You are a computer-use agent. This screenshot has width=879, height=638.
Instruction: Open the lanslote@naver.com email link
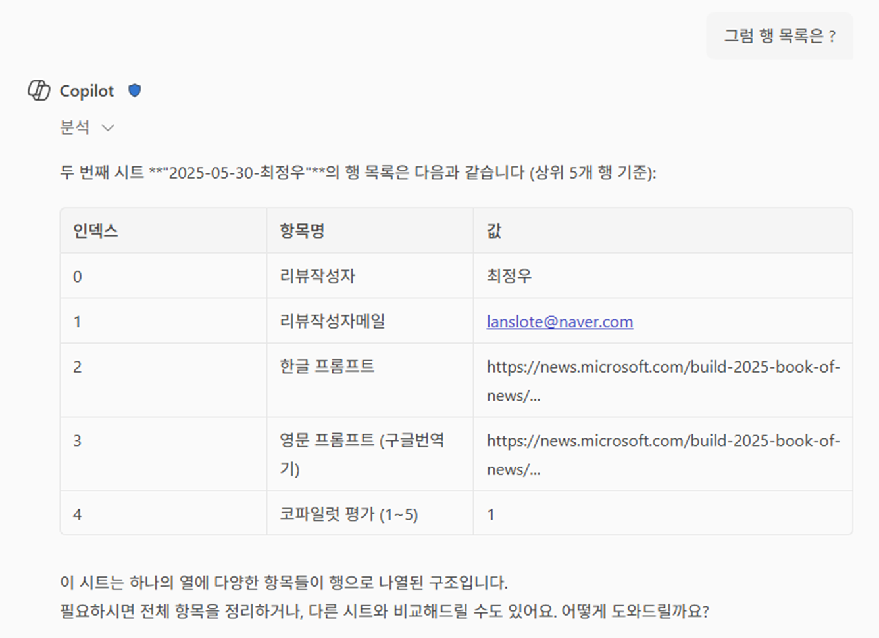pyautogui.click(x=560, y=321)
